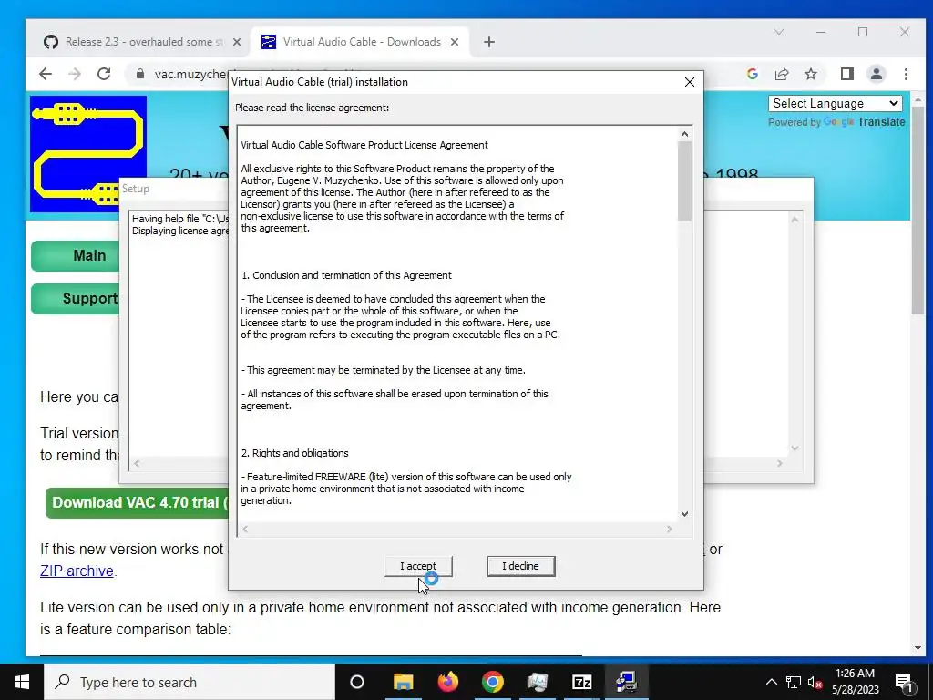The width and height of the screenshot is (933, 700).
Task: Open network tray icon
Action: point(794,682)
